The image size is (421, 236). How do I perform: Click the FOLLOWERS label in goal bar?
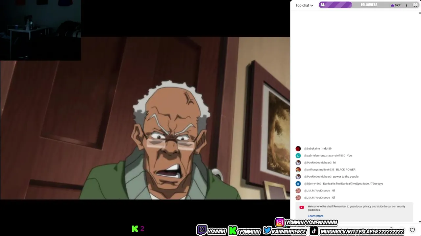tap(369, 5)
